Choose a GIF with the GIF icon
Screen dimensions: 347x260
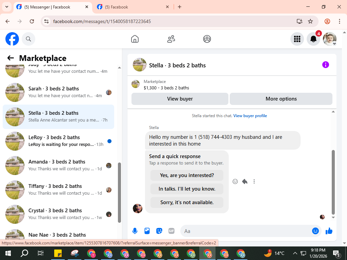(x=171, y=231)
